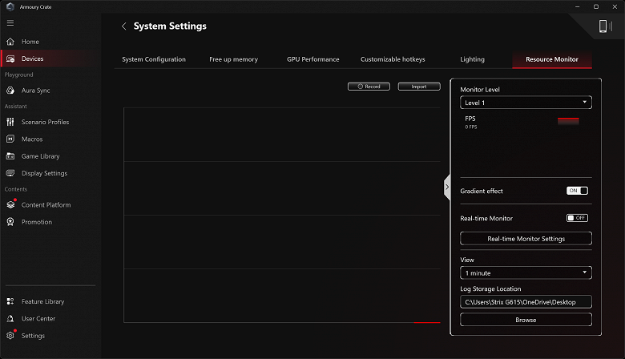This screenshot has width=625, height=359.
Task: Click the Browse button
Action: tap(526, 320)
